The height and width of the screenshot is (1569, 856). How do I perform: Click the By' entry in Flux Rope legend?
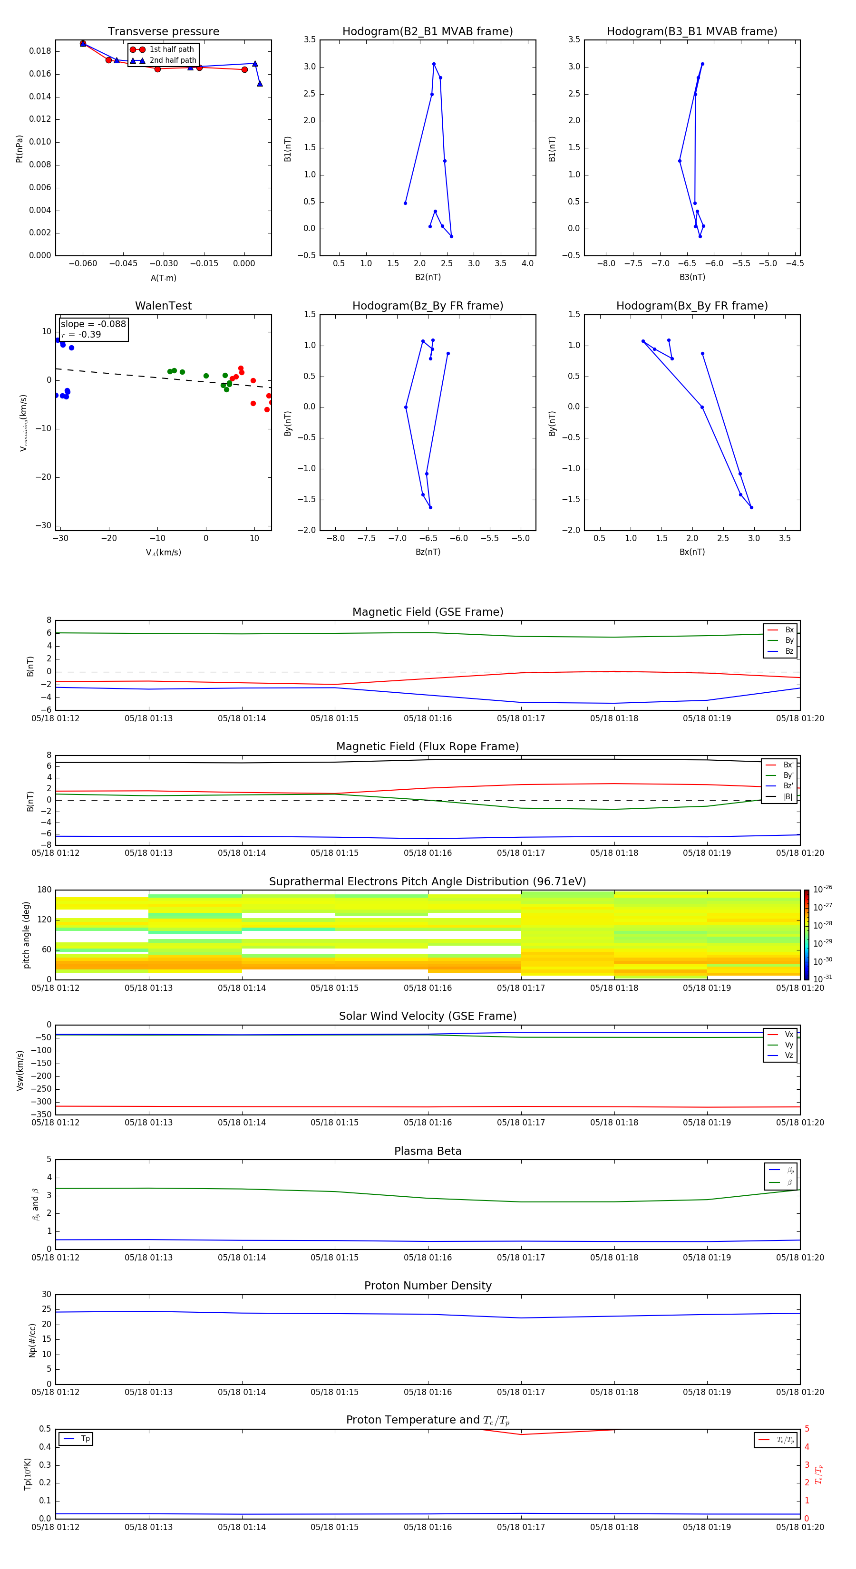click(x=779, y=775)
